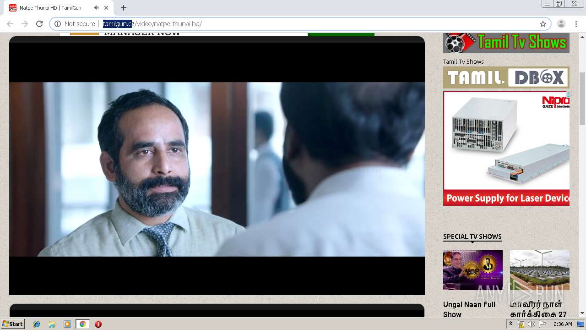This screenshot has height=330, width=586.
Task: View site information for Not secure
Action: 75,24
